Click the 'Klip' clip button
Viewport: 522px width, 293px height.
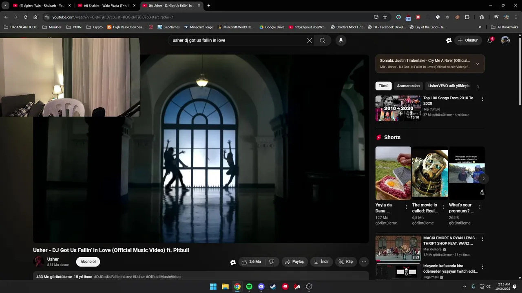345,262
